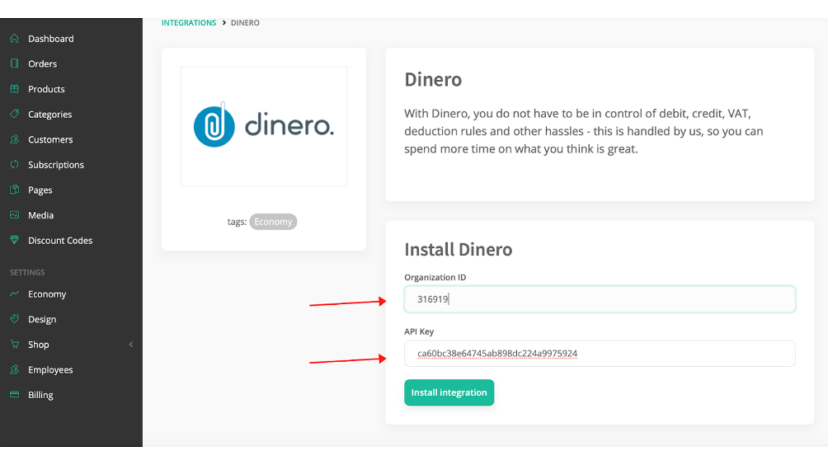The image size is (828, 465).
Task: Click the Employees person icon
Action: click(x=14, y=369)
